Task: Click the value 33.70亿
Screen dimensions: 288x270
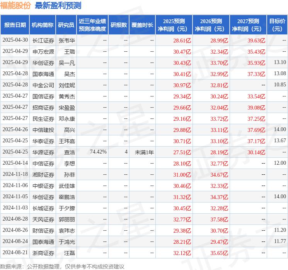Action: [219, 63]
